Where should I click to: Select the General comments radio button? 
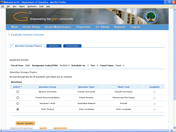[x=18, y=92]
